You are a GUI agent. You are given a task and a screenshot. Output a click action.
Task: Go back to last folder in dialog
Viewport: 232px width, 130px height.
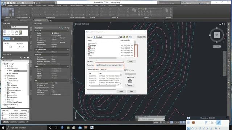click(x=121, y=37)
